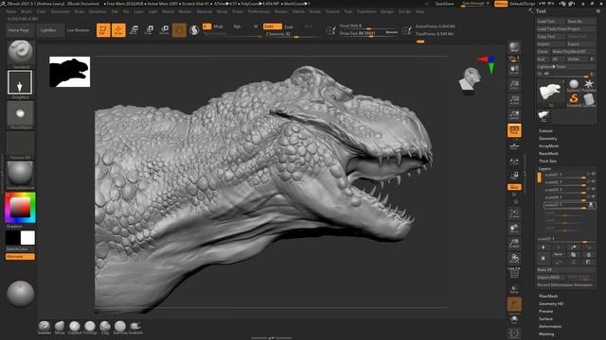
Task: Toggle visibility eye of scales01 layer
Action: tap(594, 174)
